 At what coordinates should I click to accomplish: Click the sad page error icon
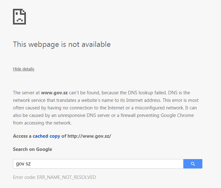pyautogui.click(x=19, y=17)
